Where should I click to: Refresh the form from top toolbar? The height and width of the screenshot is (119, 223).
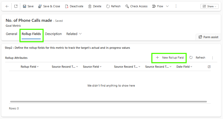(113, 6)
